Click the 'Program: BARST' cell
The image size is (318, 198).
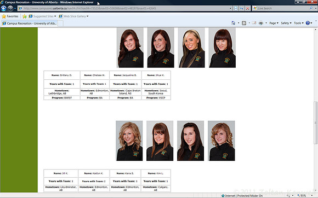click(x=61, y=98)
